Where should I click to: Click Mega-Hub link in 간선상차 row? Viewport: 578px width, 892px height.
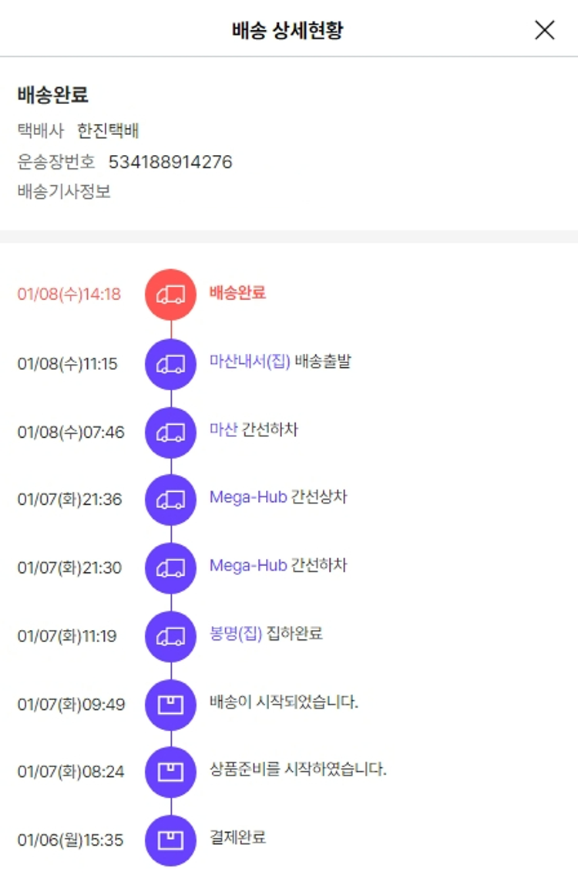point(248,497)
